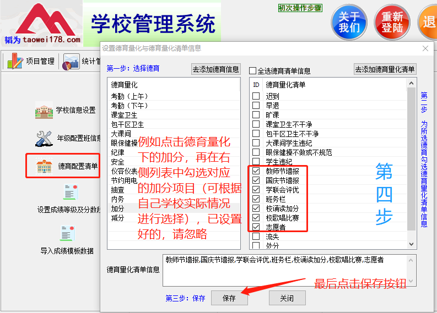437x313 pixels.
Task: Click the 关闭 button
Action: pos(287,298)
